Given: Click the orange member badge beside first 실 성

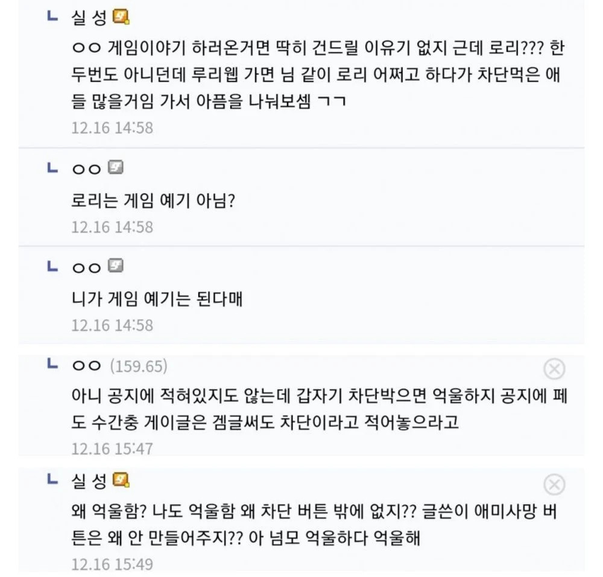Looking at the screenshot, I should 121,17.
